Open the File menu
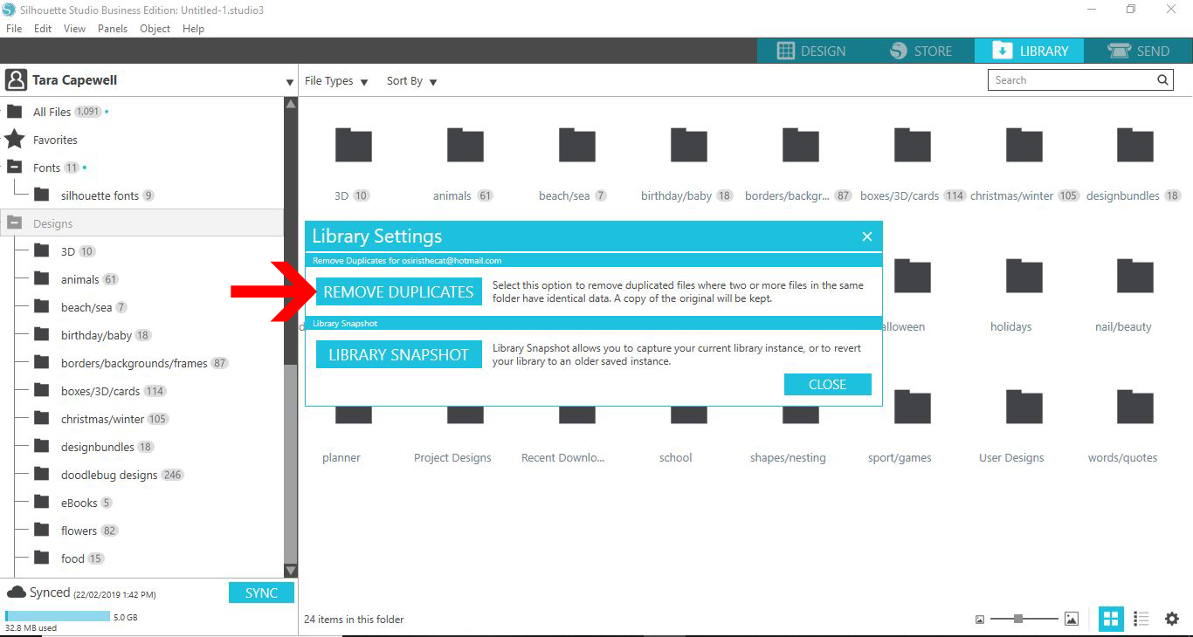1193x637 pixels. coord(14,28)
